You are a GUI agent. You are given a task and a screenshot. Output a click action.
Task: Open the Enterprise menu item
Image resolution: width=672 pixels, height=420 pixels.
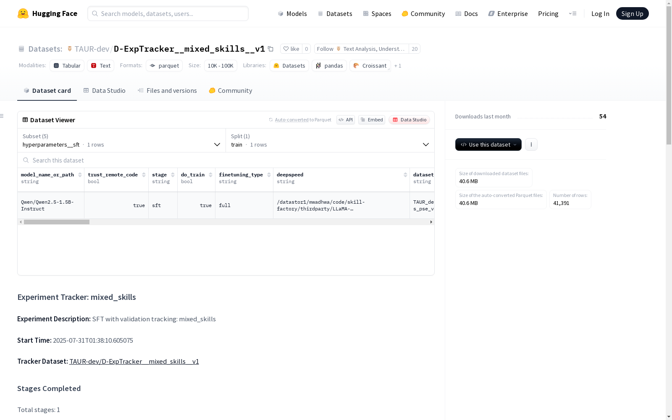[508, 13]
